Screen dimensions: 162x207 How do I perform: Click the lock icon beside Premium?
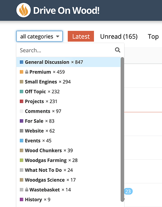coord(27,72)
